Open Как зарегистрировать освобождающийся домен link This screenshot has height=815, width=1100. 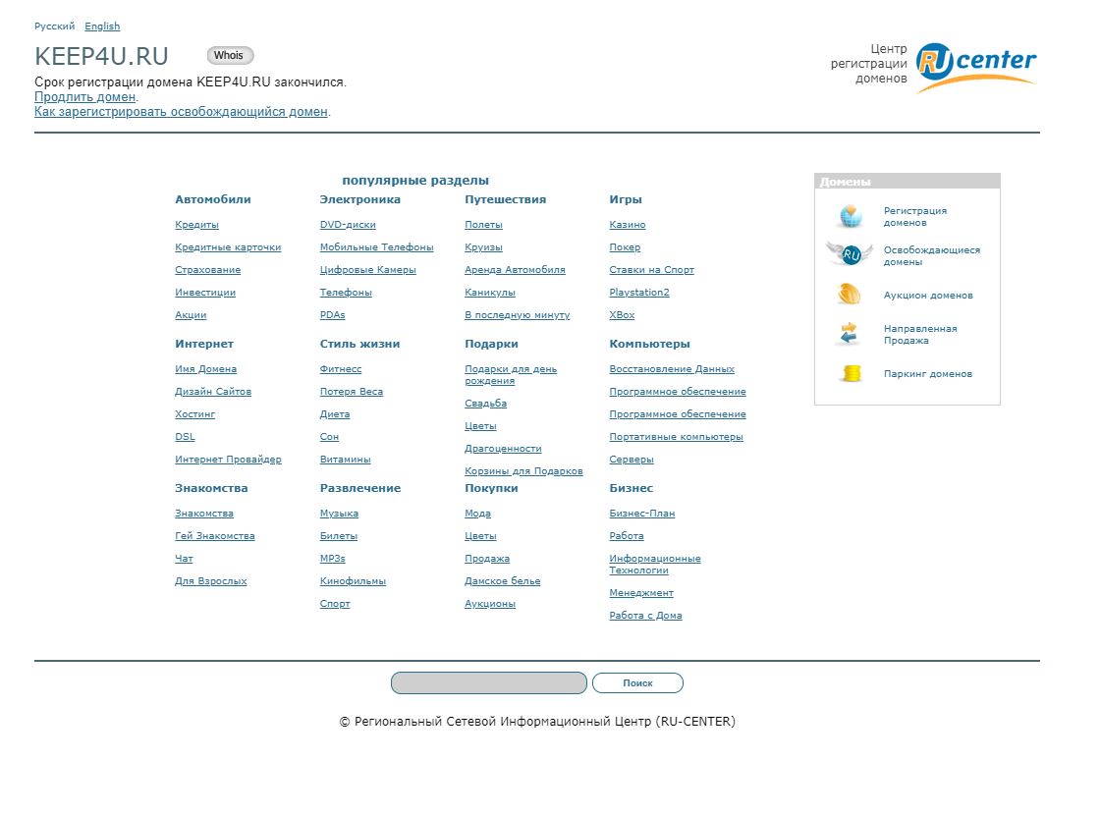[181, 112]
